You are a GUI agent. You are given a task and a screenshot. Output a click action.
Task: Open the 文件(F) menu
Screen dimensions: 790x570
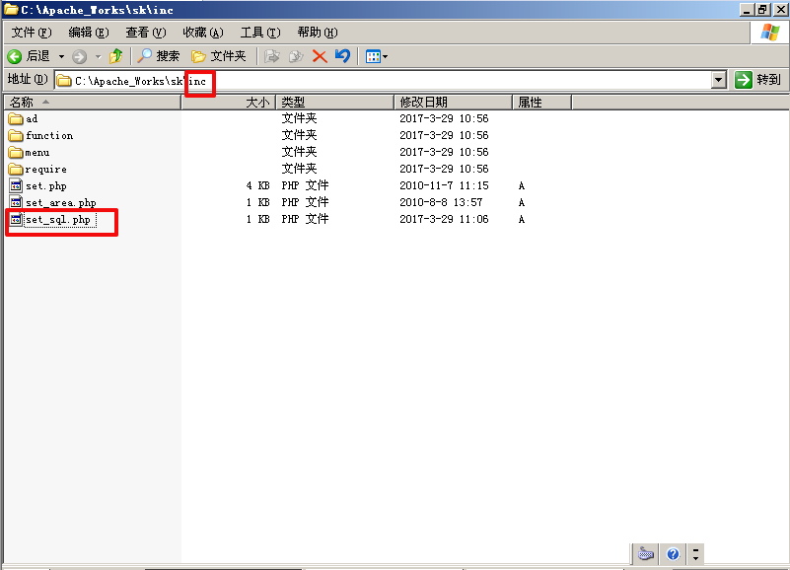coord(32,33)
